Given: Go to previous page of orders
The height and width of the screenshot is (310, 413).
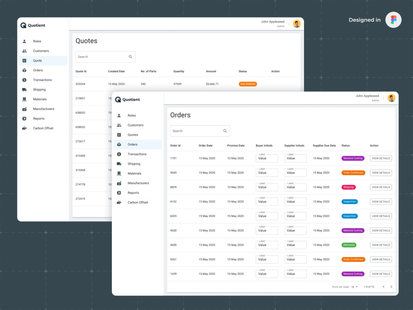Looking at the screenshot, I should (x=384, y=287).
